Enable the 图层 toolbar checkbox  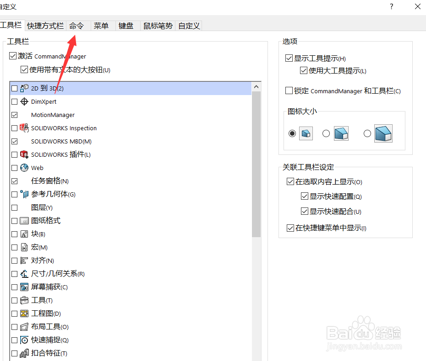click(14, 207)
